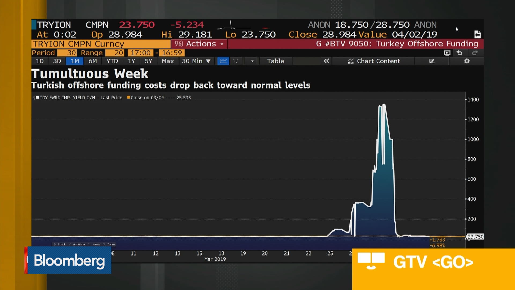Switch to the bar chart type icon
Image resolution: width=515 pixels, height=290 pixels.
click(236, 61)
